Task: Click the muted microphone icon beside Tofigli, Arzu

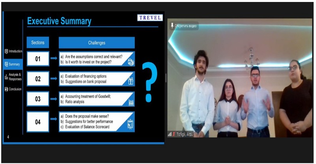Action: pos(174,134)
